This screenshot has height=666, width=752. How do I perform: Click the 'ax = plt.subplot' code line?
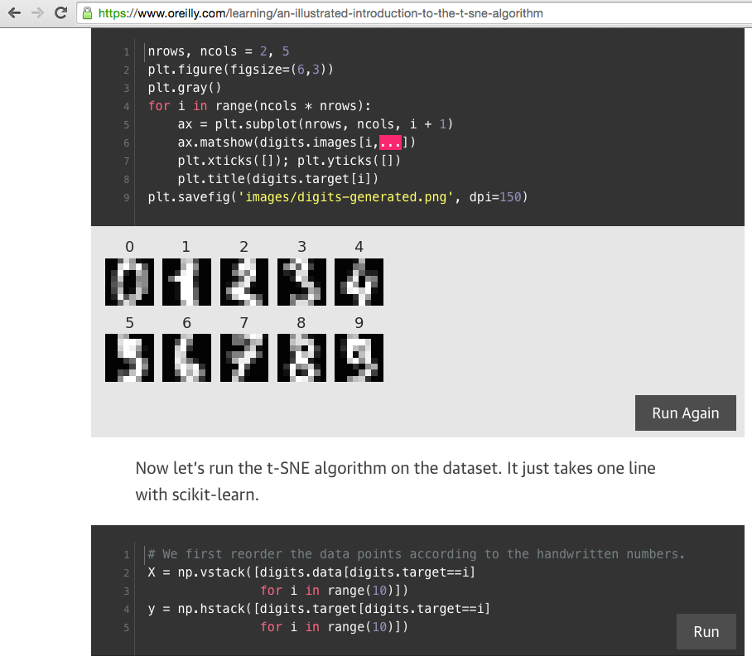(315, 124)
